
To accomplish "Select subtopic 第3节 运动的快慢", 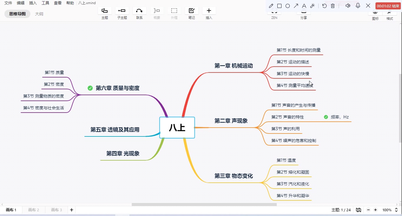I will coord(293,74).
